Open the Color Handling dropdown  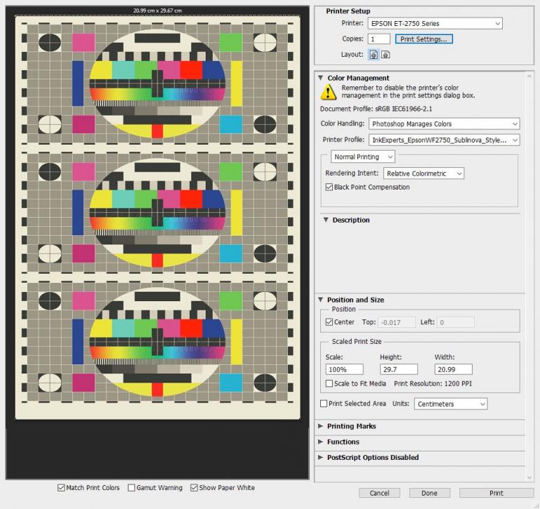pos(444,124)
